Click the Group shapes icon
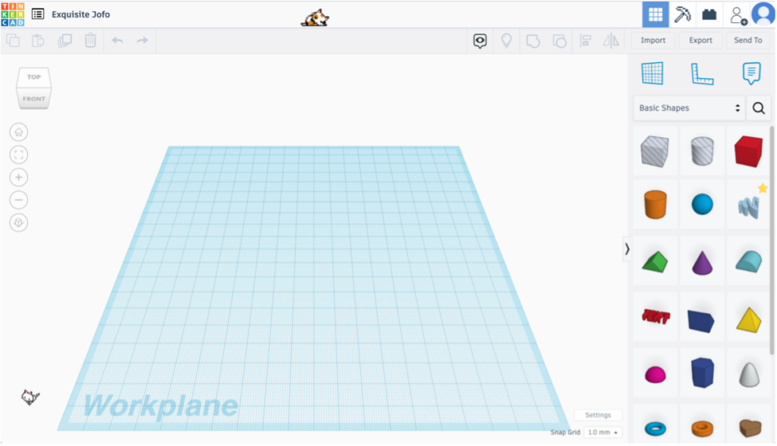This screenshot has width=777, height=446. coord(533,41)
